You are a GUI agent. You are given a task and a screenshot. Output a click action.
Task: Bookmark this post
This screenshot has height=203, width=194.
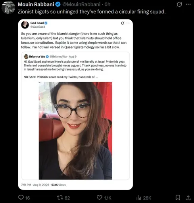click(x=178, y=197)
